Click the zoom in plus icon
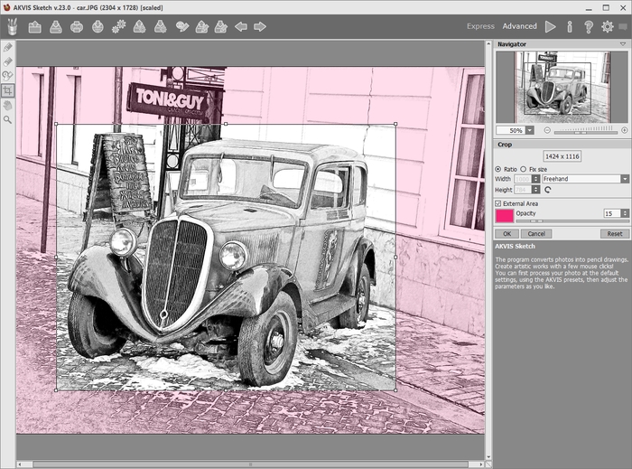This screenshot has height=469, width=632. point(625,130)
